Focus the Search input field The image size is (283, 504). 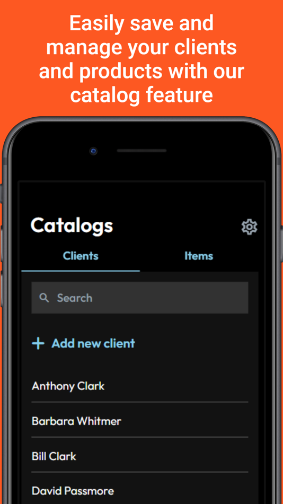pos(140,298)
